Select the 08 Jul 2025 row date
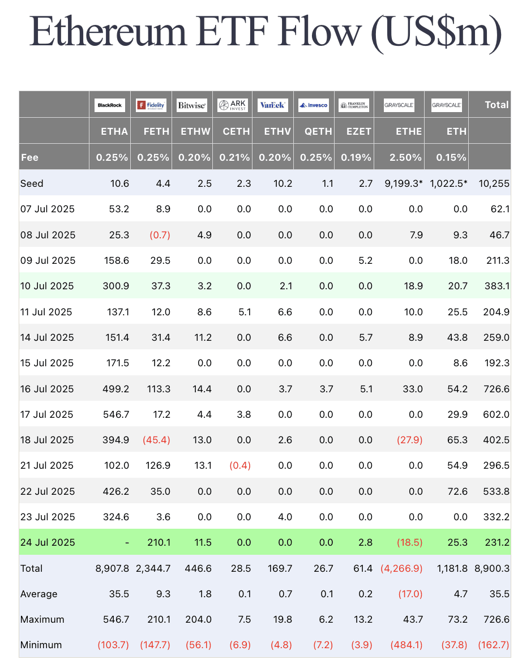Screen dimensions: 522x668 point(48,235)
